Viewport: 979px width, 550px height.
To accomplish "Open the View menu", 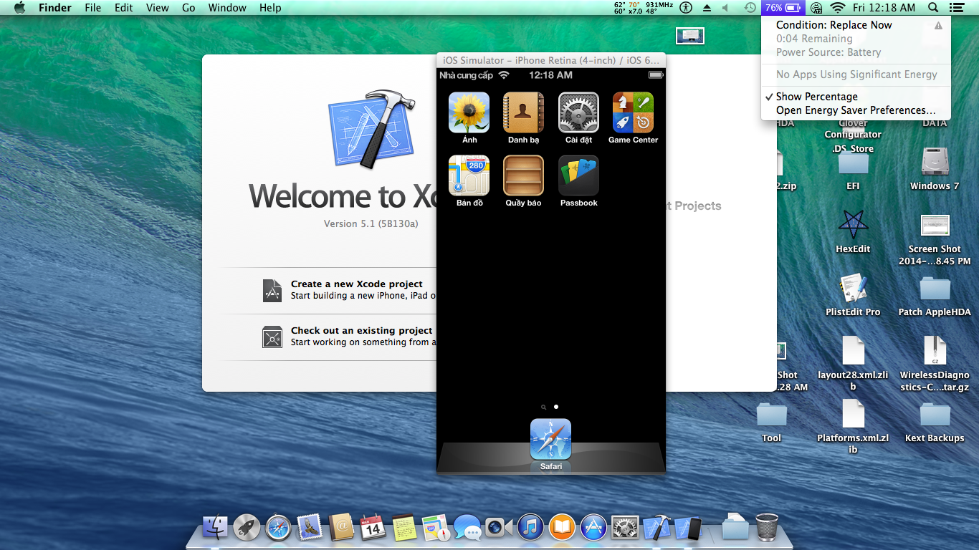I will click(157, 8).
